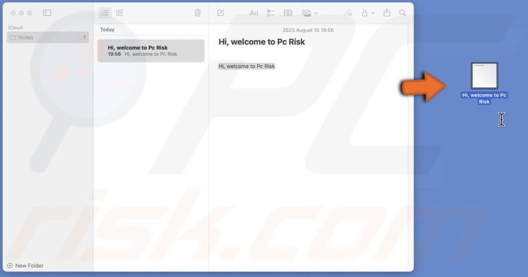Viewport: 528px width, 277px height.
Task: Select the desktop file thumbnail icon
Action: (485, 75)
